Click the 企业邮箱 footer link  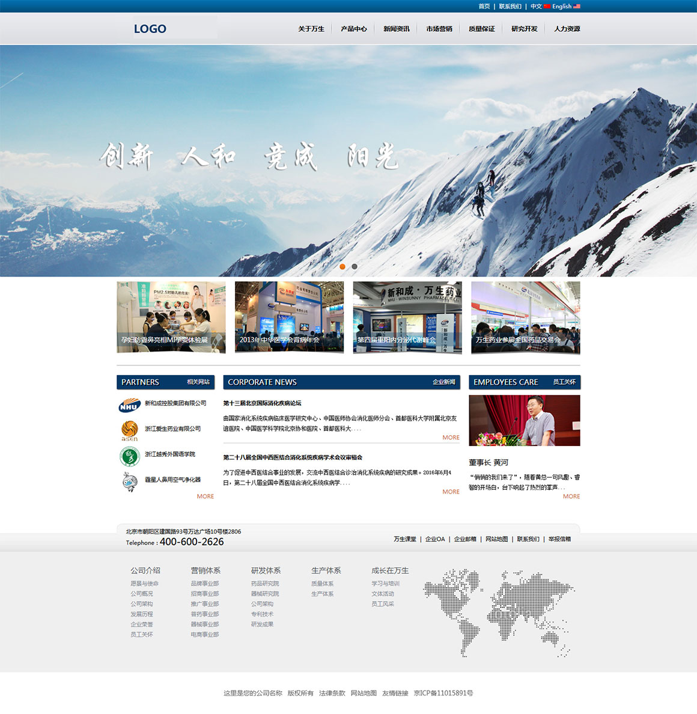465,539
